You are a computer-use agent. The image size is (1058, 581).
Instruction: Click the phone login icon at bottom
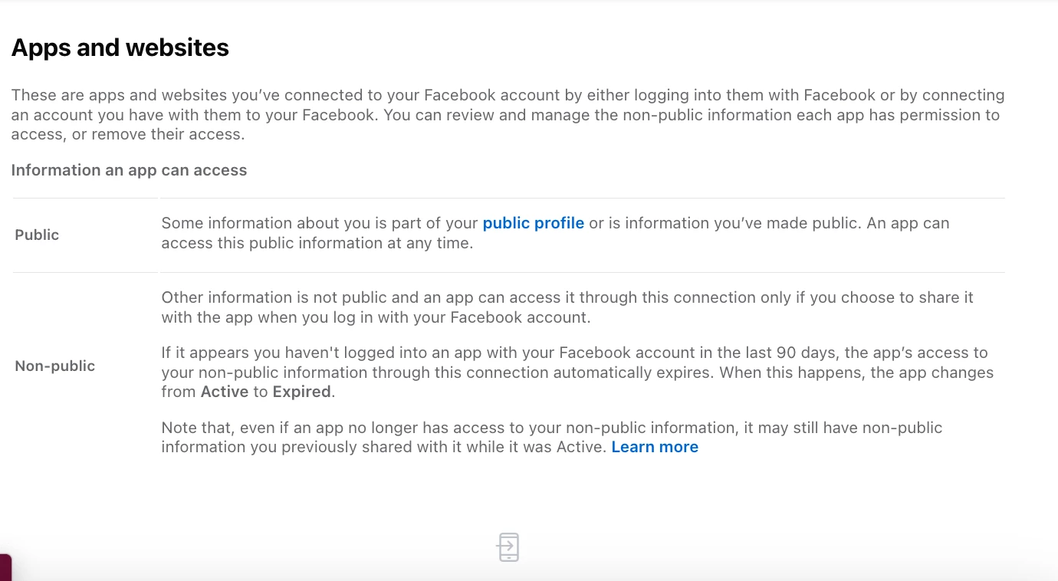click(x=508, y=547)
